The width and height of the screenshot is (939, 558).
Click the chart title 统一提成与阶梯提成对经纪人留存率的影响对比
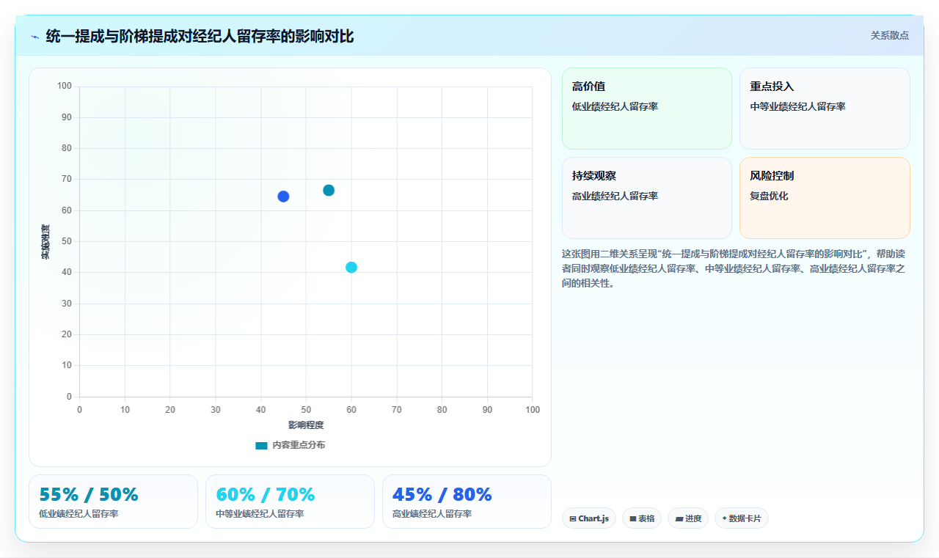pos(200,36)
